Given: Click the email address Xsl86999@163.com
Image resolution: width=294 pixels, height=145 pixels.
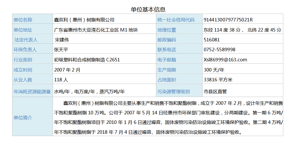Looking at the screenshot, I should (x=225, y=60).
